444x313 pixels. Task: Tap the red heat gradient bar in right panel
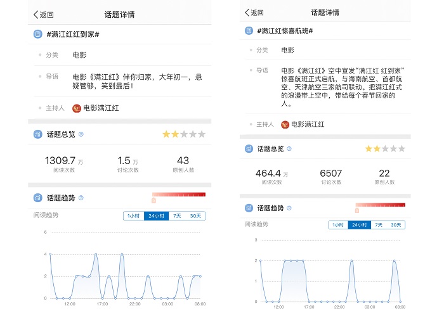pos(381,205)
